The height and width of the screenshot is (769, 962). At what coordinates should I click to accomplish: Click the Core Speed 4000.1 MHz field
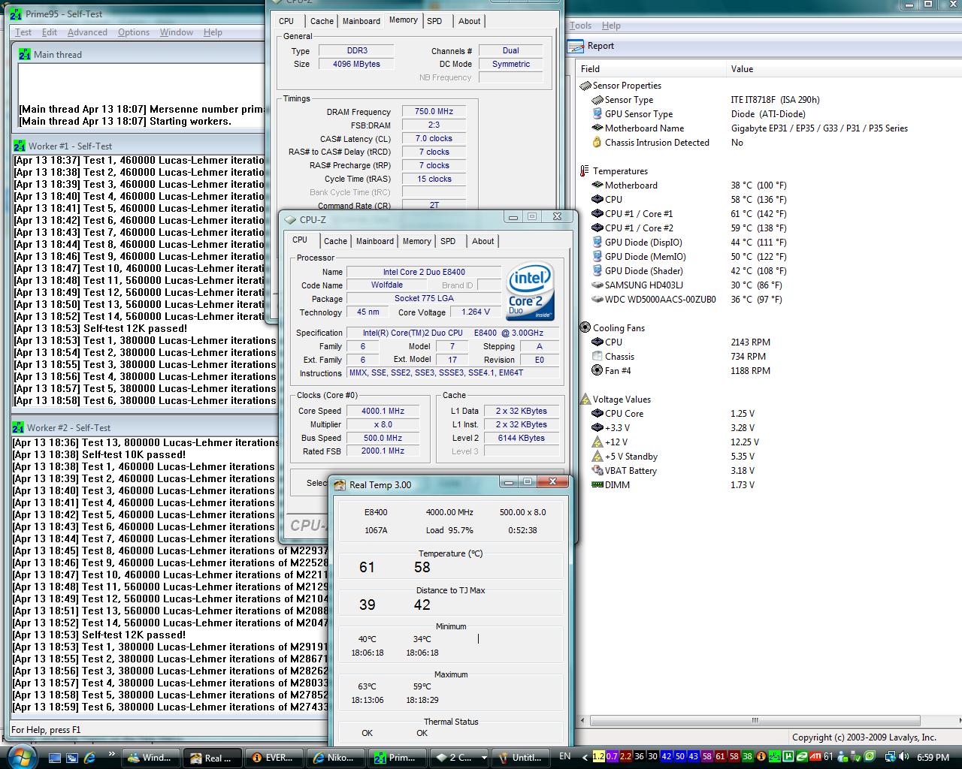point(383,412)
